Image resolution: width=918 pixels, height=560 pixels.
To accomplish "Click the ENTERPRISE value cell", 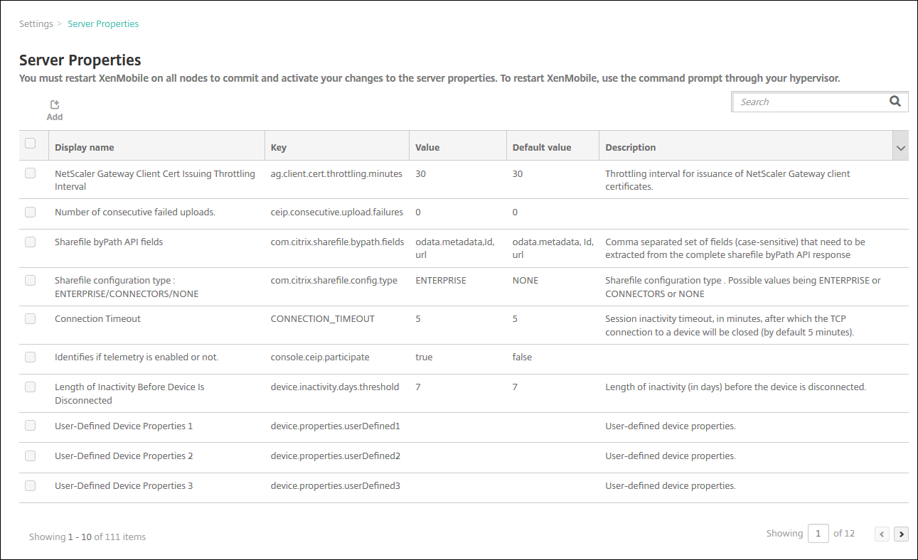I will 441,281.
